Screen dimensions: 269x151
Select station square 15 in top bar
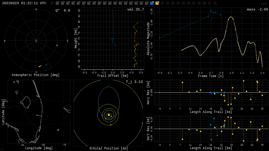(131, 3)
